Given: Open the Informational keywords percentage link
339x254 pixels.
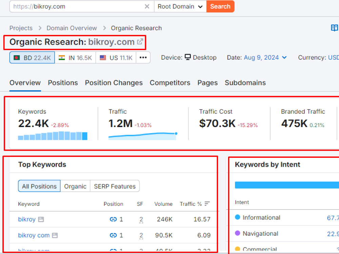Looking at the screenshot, I should point(333,218).
